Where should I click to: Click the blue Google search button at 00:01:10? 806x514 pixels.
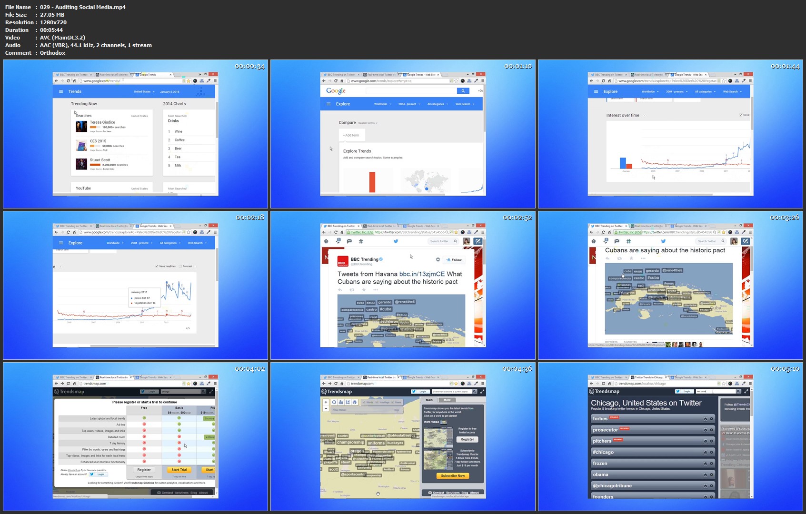coord(463,91)
